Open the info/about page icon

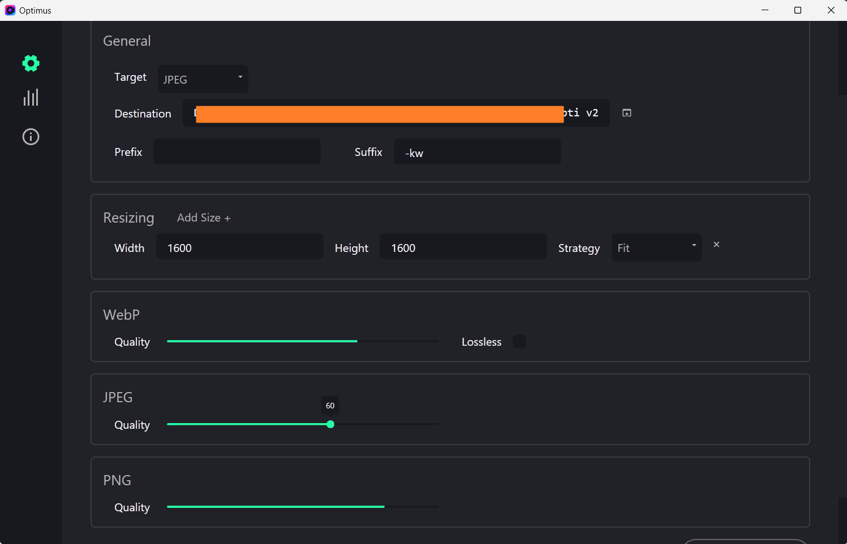click(x=31, y=137)
